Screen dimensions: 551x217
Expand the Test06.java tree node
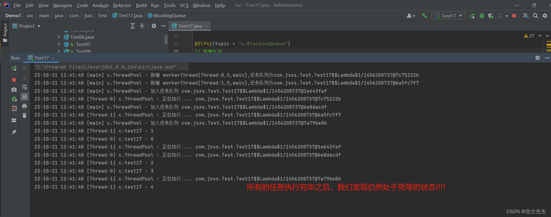pyautogui.click(x=59, y=37)
